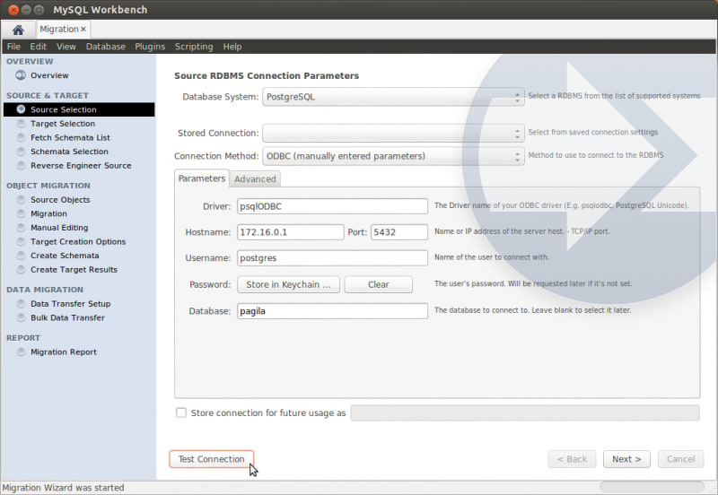Click the Source Selection step icon
This screenshot has height=495, width=718.
pyautogui.click(x=21, y=109)
